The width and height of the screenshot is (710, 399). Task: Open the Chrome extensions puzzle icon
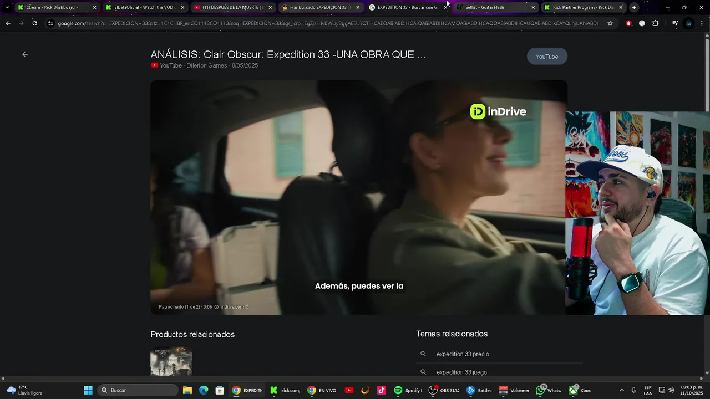click(656, 23)
